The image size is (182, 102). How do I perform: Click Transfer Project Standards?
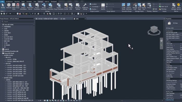click(x=59, y=6)
